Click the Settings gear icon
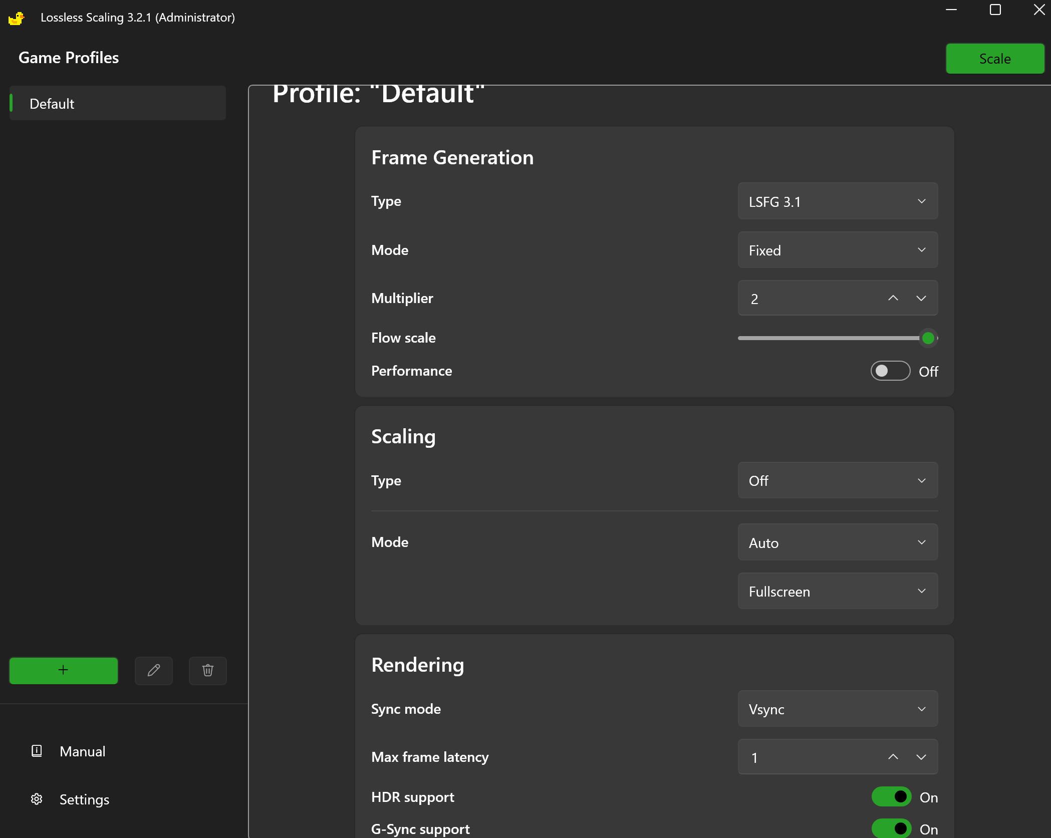The width and height of the screenshot is (1051, 838). point(37,799)
